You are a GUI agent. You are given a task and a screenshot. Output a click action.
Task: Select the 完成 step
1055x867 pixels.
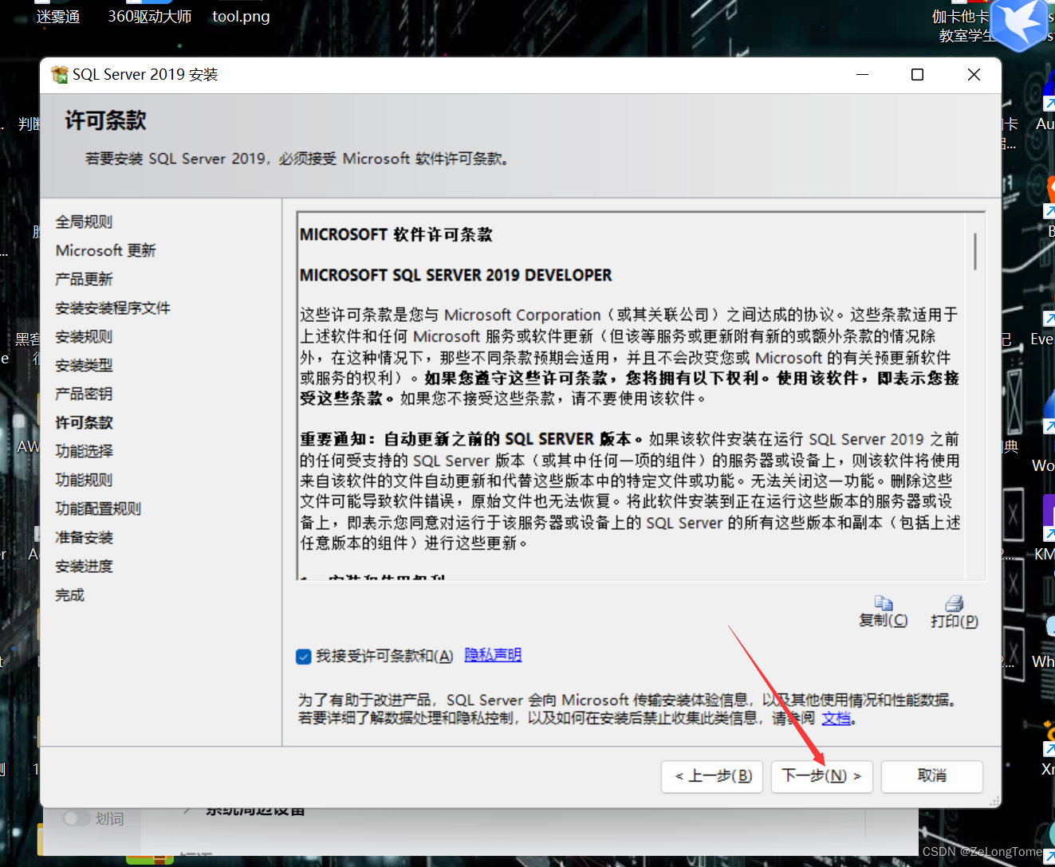pyautogui.click(x=69, y=595)
